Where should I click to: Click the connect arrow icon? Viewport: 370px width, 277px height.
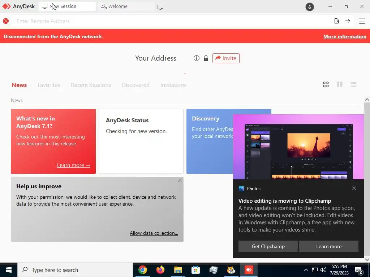pos(348,21)
